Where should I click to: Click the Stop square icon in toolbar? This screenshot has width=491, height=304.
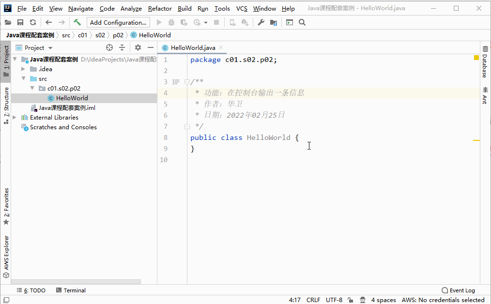click(x=216, y=22)
